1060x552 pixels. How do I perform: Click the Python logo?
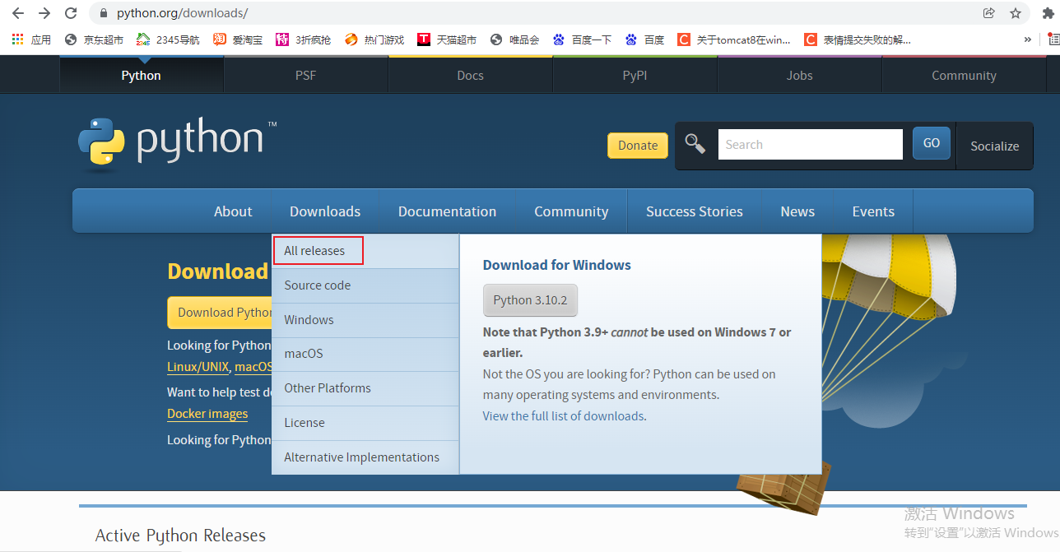click(177, 144)
